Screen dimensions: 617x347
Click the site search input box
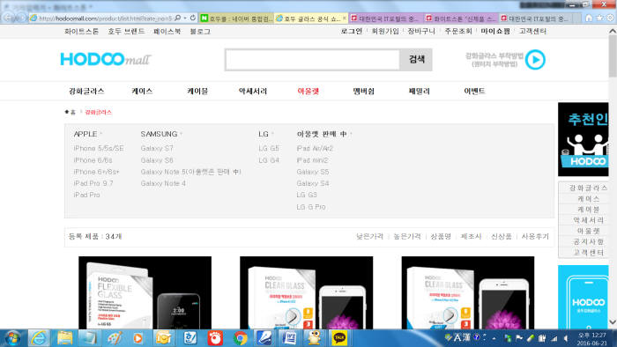(313, 60)
